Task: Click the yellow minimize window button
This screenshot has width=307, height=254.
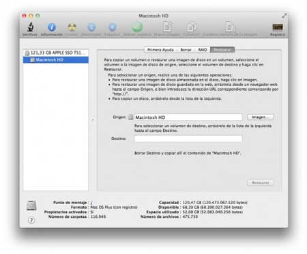Action: pyautogui.click(x=31, y=16)
